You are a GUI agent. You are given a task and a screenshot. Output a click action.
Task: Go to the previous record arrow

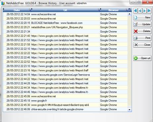(140, 11)
